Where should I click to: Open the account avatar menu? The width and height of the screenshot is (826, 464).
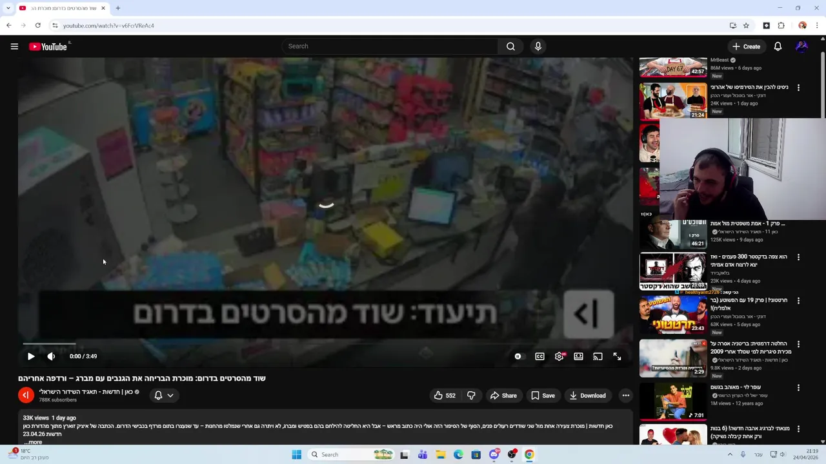[801, 46]
